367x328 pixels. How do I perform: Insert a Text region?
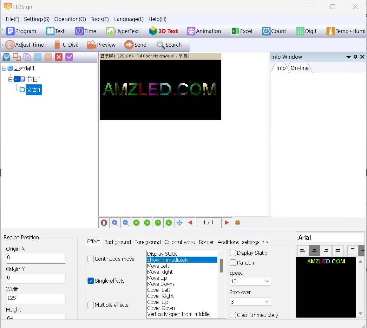coord(55,31)
